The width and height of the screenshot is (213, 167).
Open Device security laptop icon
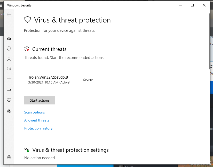pyautogui.click(x=9, y=90)
